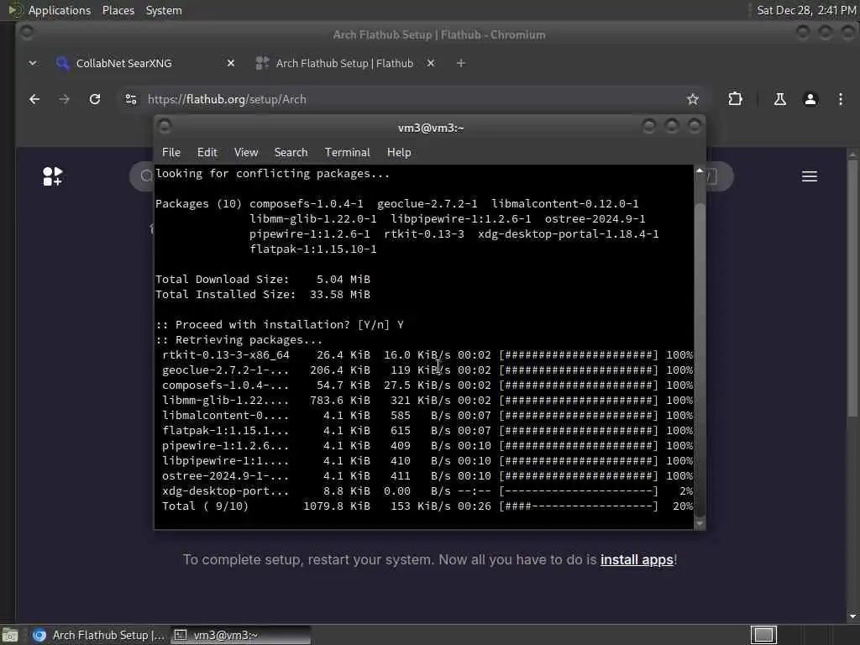
Task: Open the Extensions puzzle icon
Action: click(x=735, y=99)
